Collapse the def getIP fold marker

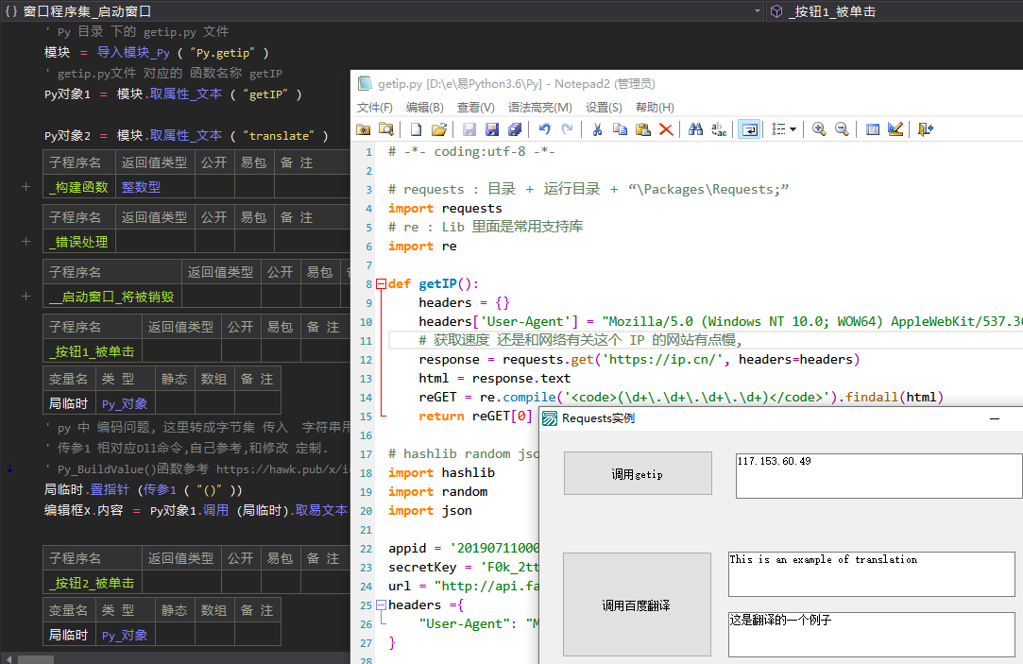(382, 283)
